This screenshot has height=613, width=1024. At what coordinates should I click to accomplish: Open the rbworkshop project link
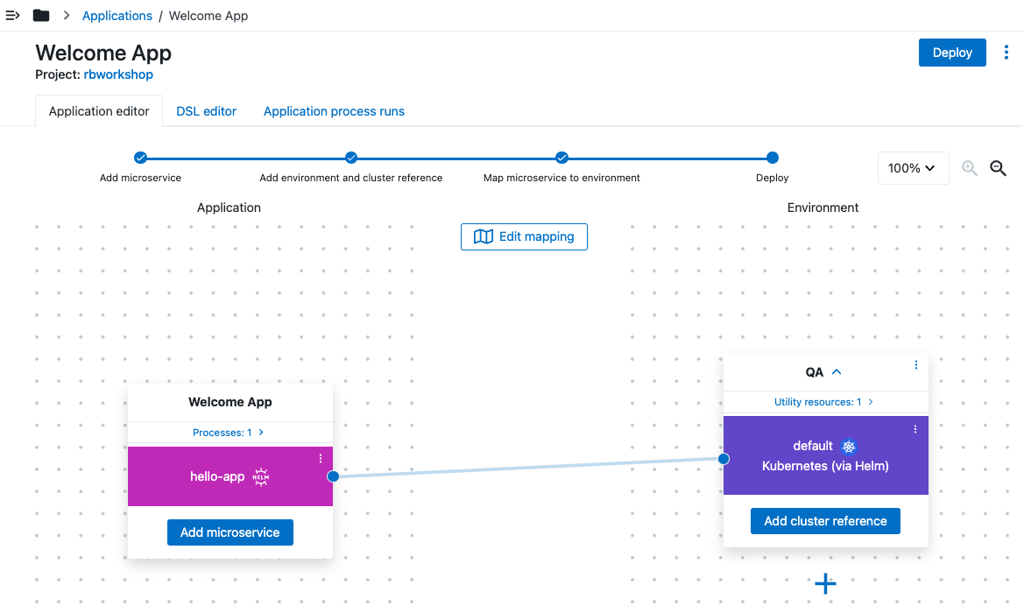point(118,74)
